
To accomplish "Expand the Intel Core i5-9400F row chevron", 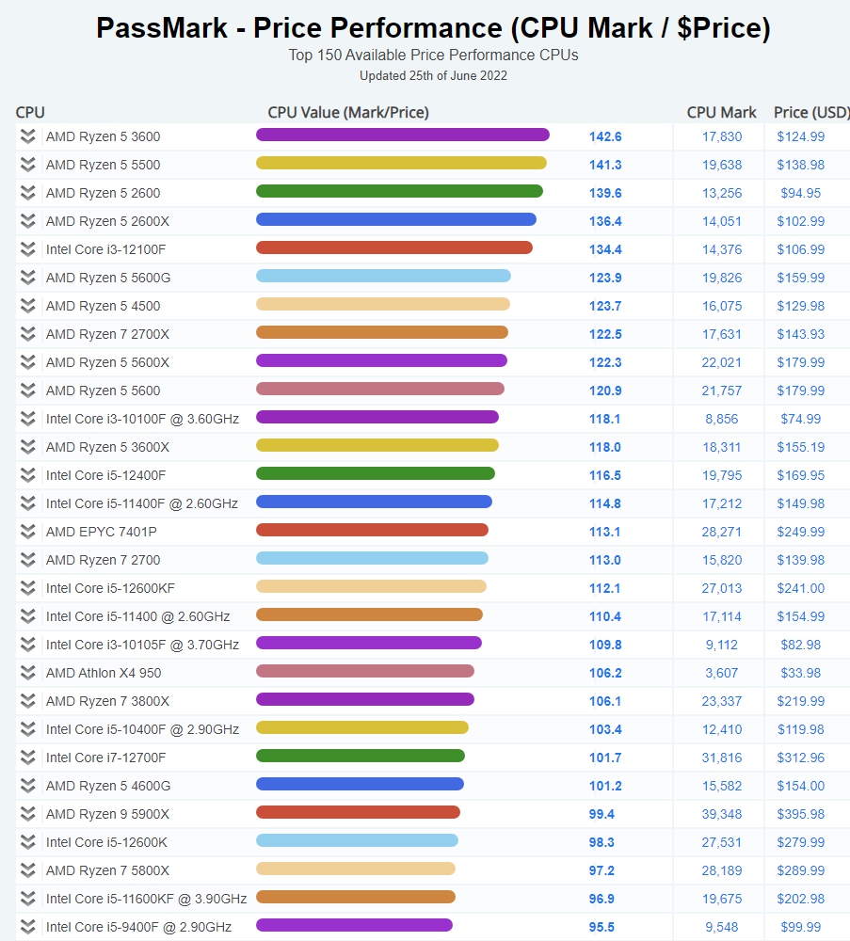I will 27,926.
